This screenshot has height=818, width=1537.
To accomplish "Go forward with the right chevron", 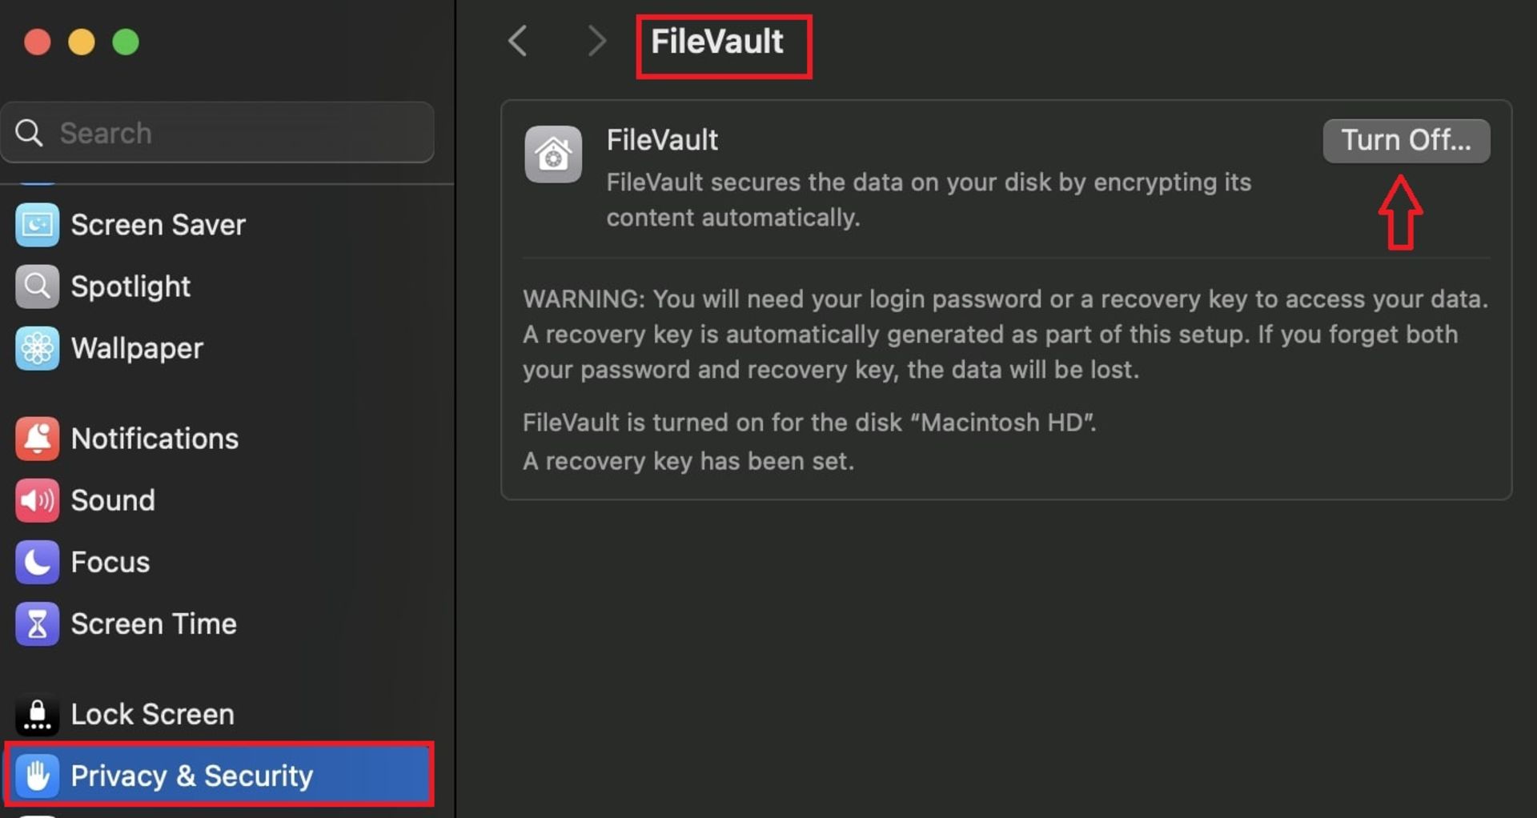I will click(x=596, y=41).
